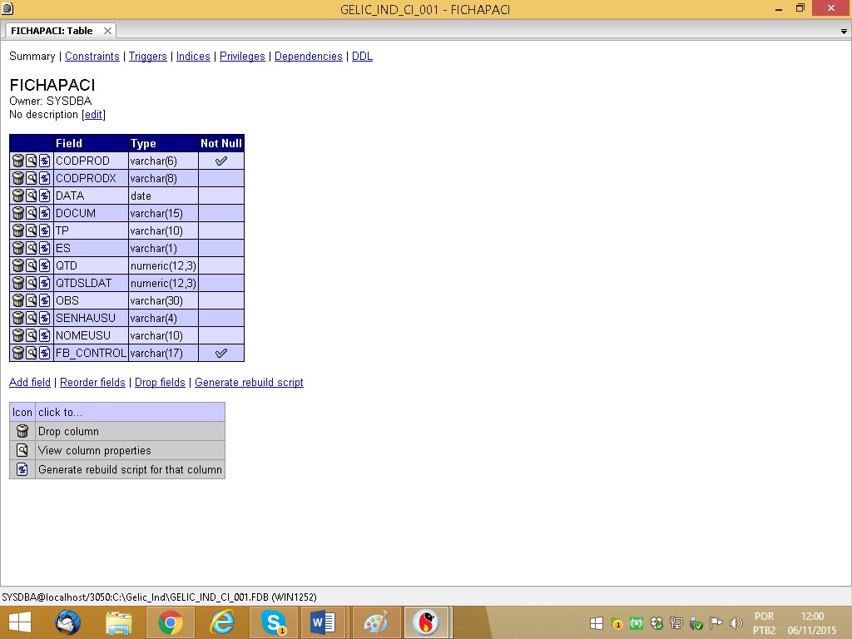852x639 pixels.
Task: View column properties of DATA field
Action: (32, 196)
